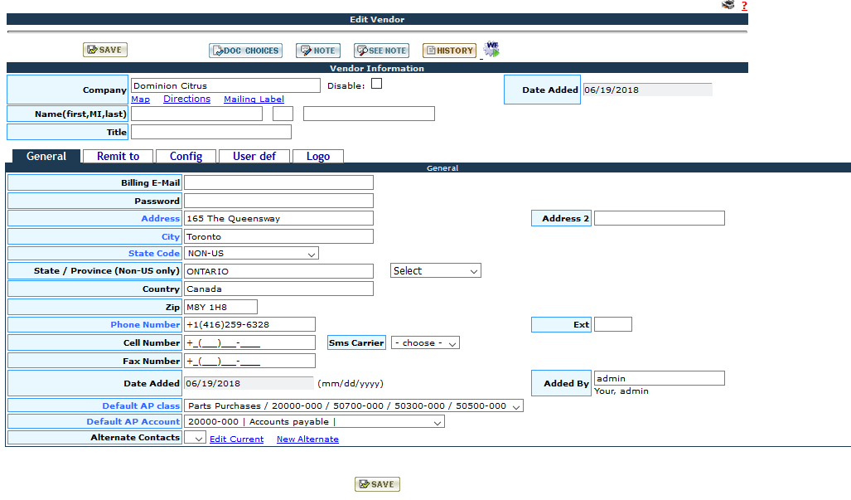This screenshot has height=500, width=851.
Task: Expand the Default AP class dropdown
Action: [354, 406]
